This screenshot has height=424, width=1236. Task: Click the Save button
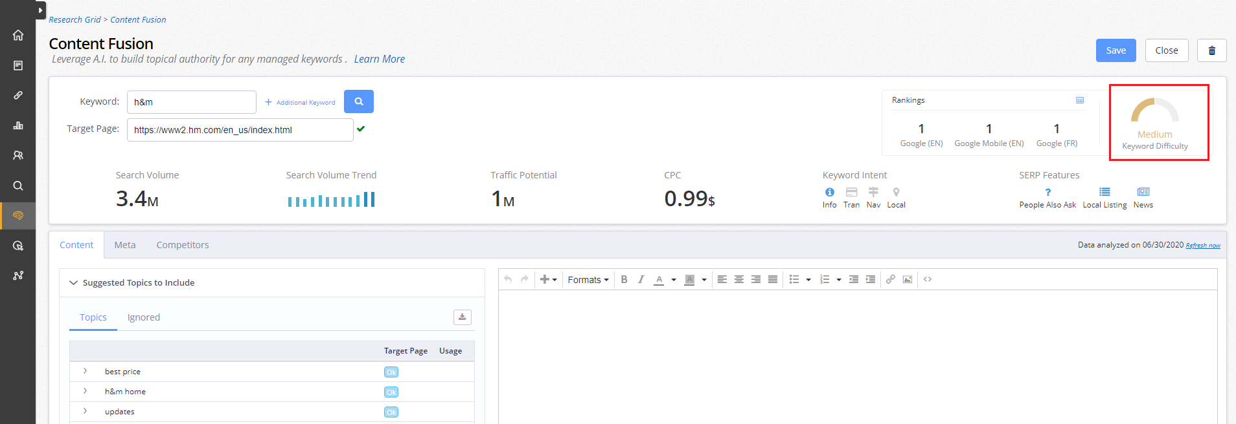pyautogui.click(x=1116, y=50)
